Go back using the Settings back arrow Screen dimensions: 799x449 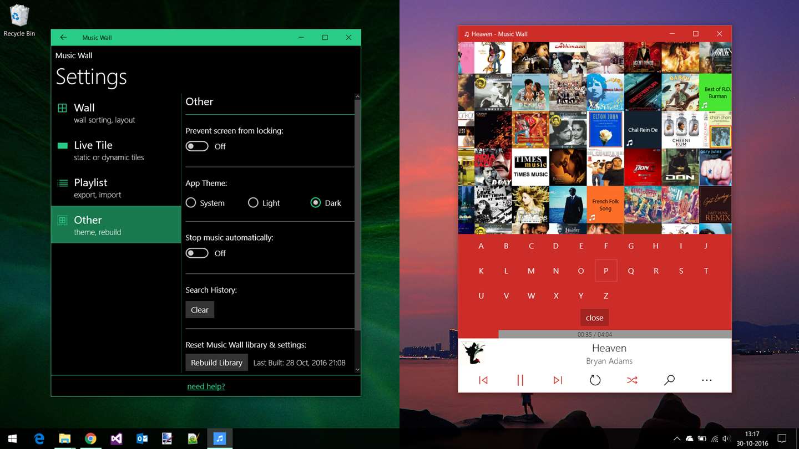coord(63,38)
